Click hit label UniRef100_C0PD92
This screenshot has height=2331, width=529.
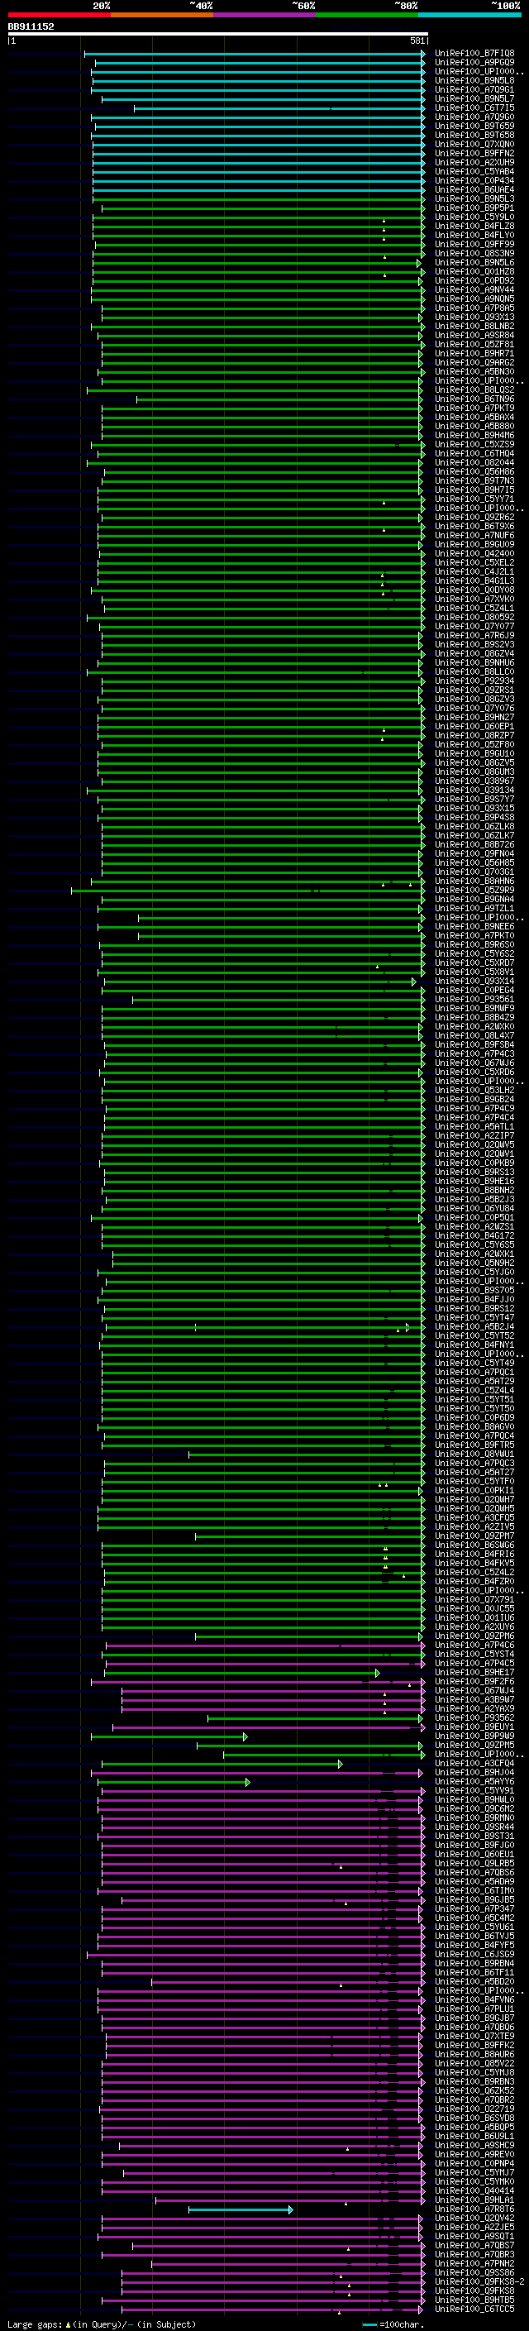[x=474, y=280]
